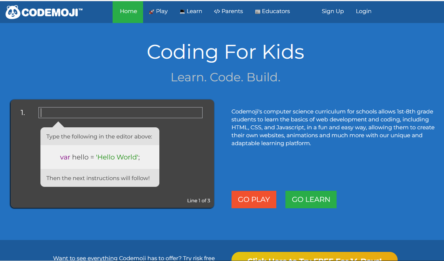Select the Educators menu item
444x261 pixels.
coord(272,12)
